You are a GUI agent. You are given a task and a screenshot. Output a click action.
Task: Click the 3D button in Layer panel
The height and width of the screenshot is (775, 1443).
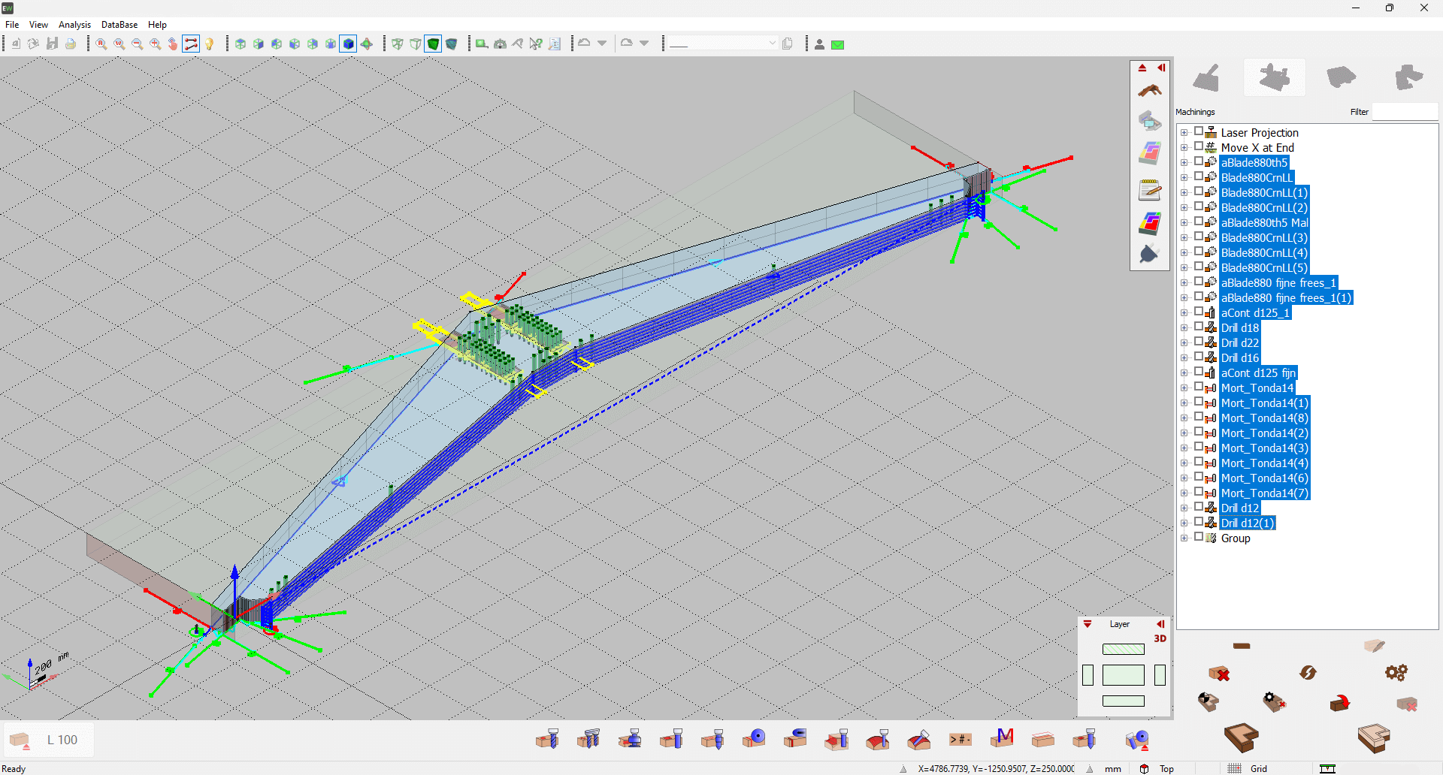click(1160, 638)
